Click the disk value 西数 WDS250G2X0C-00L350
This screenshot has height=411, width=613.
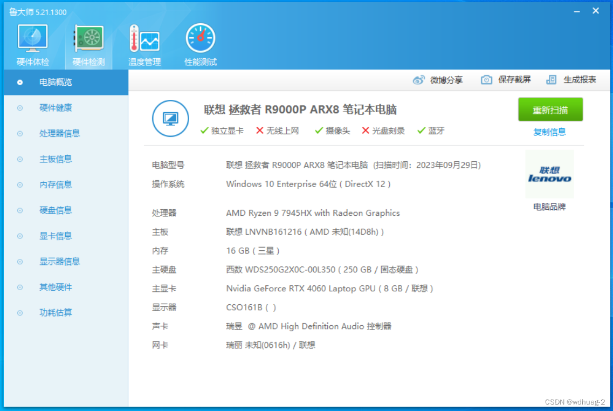(322, 270)
